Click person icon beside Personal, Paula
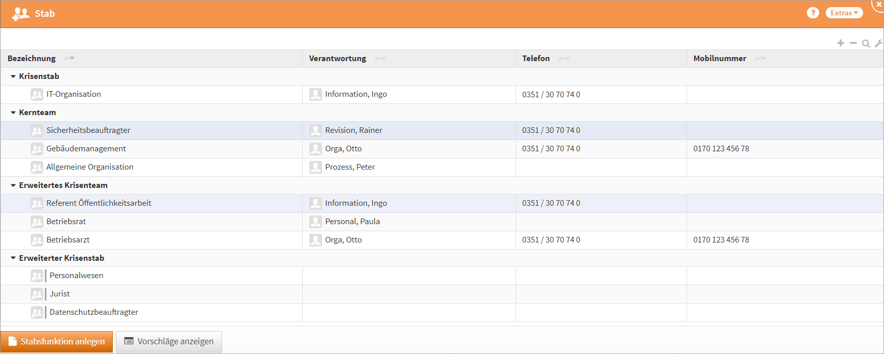Screen dimensions: 884x354 click(315, 222)
